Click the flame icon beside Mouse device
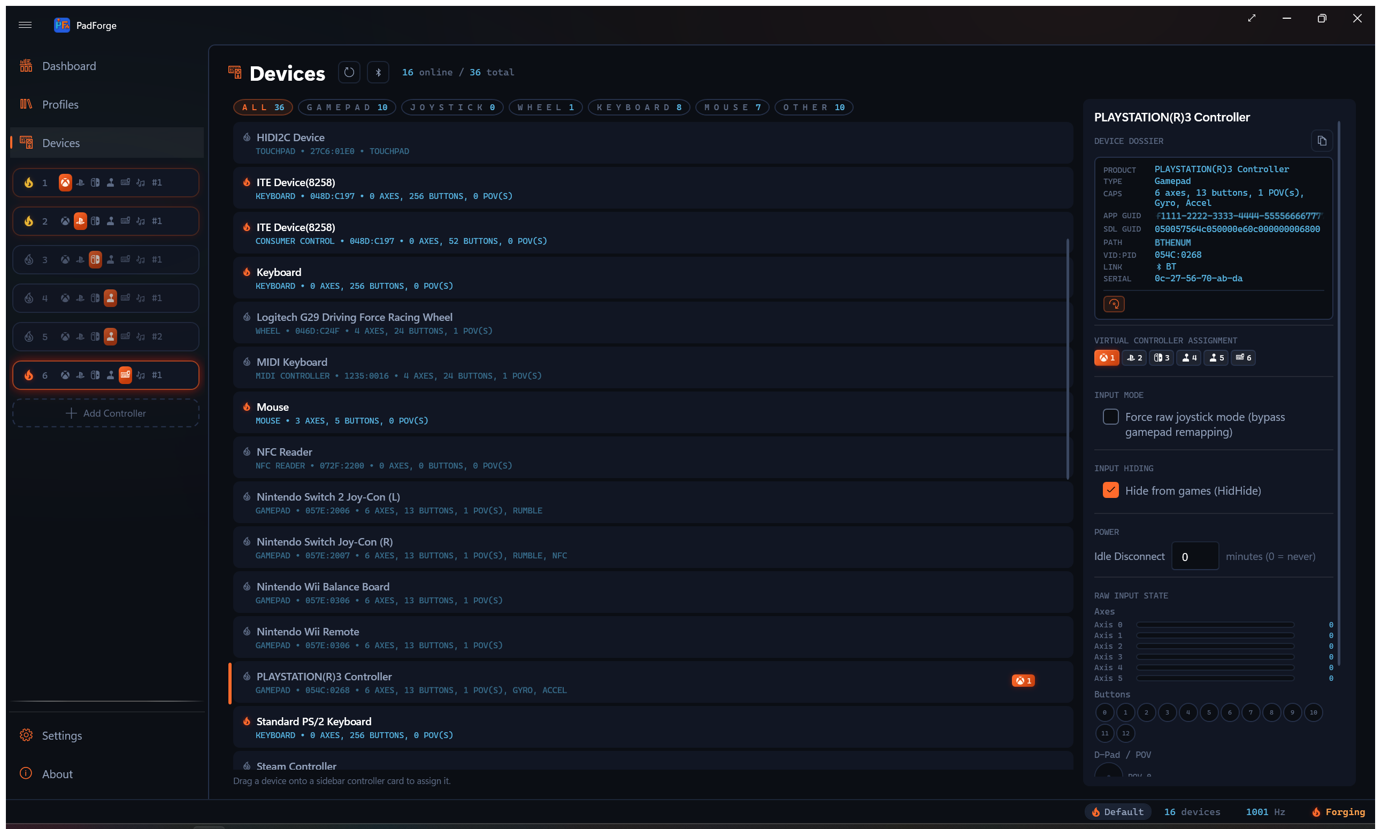Image resolution: width=1381 pixels, height=829 pixels. click(x=247, y=406)
